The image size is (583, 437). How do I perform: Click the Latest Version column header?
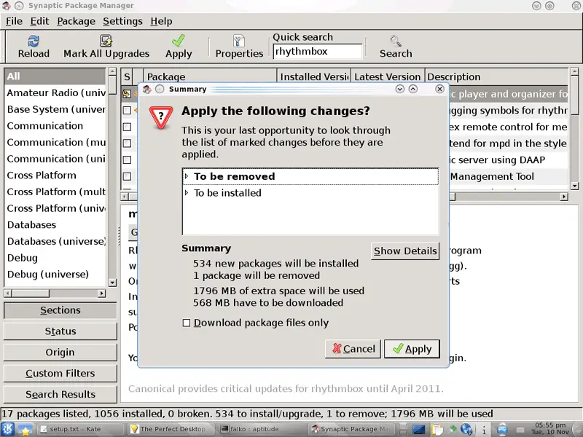click(388, 76)
